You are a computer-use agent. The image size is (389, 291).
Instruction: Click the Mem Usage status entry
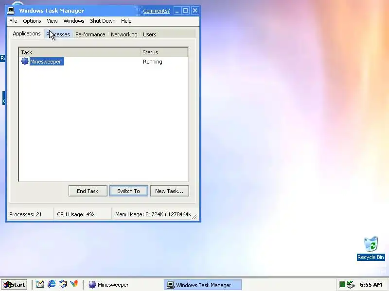(x=153, y=214)
